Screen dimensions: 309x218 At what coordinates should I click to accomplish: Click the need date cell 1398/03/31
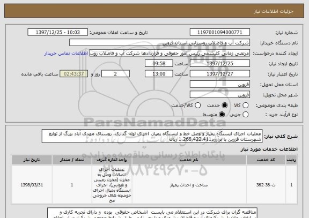click(32, 185)
